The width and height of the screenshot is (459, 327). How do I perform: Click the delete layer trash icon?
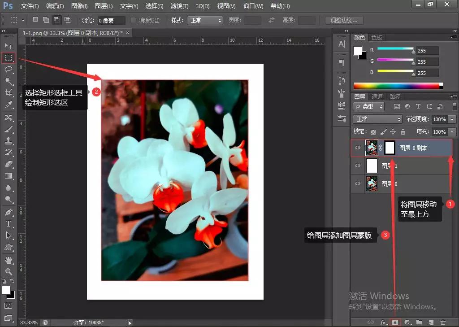coord(443,322)
